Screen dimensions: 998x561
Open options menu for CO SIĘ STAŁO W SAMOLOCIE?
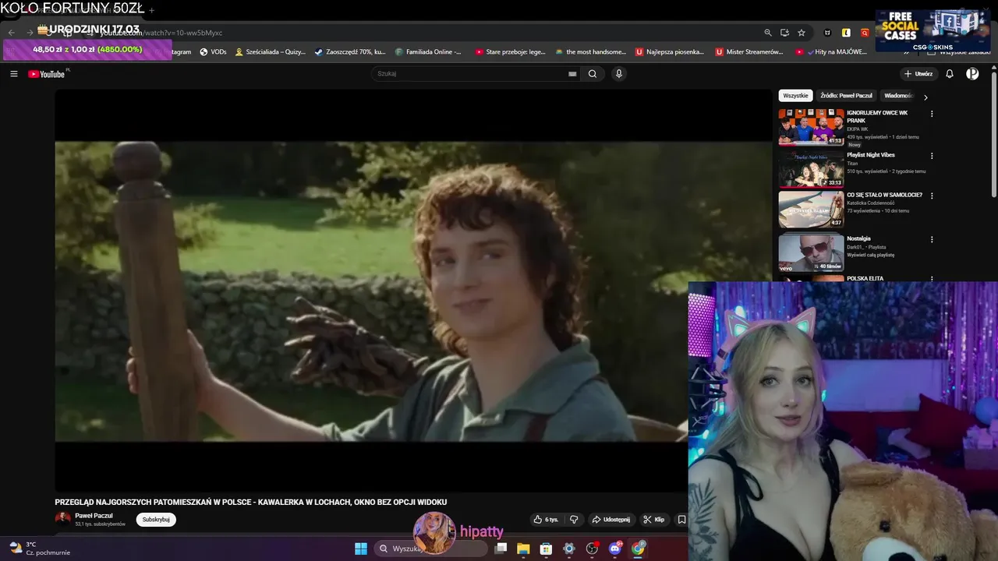932,196
